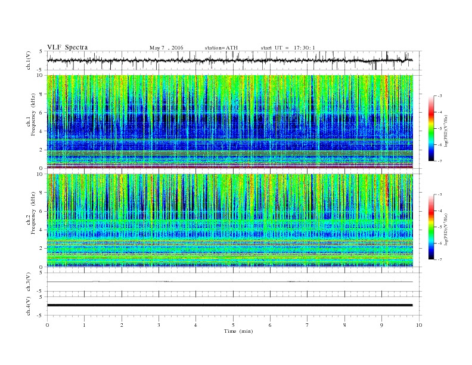
Task: Click the "VLF Spectra" plot title
Action: [67, 47]
